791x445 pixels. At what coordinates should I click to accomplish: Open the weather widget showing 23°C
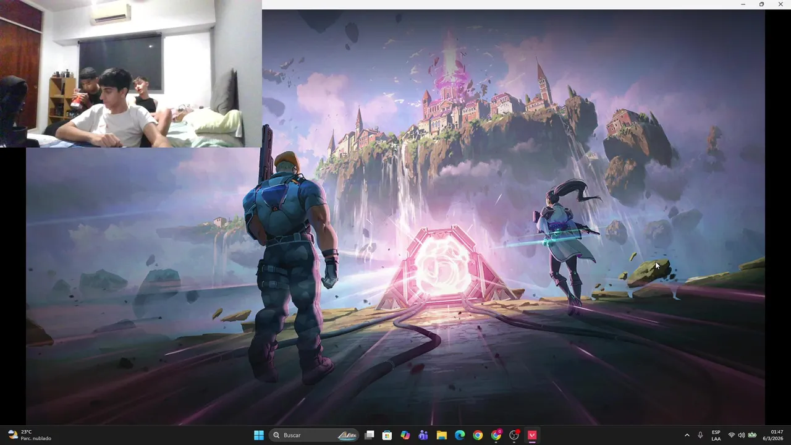30,435
